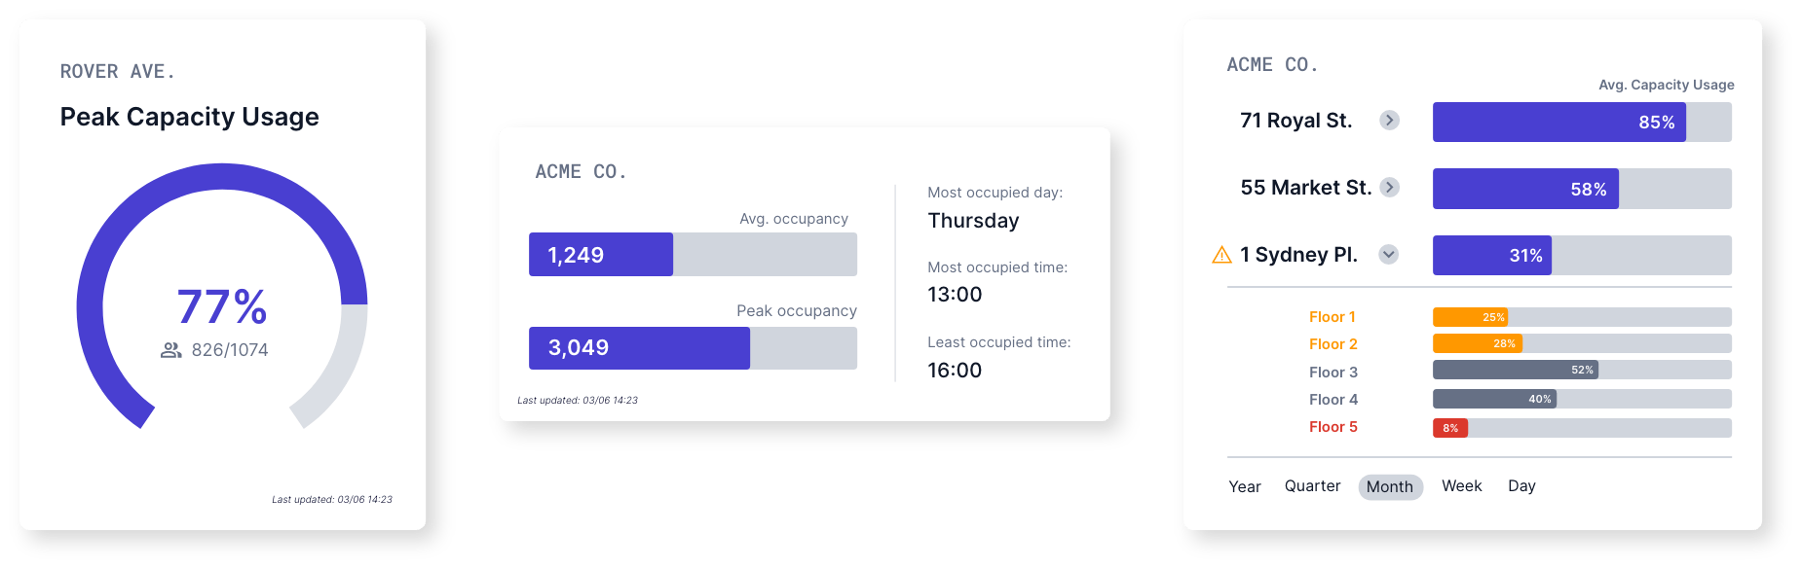Click the 85% capacity bar
The height and width of the screenshot is (569, 1802).
[x=1558, y=123]
